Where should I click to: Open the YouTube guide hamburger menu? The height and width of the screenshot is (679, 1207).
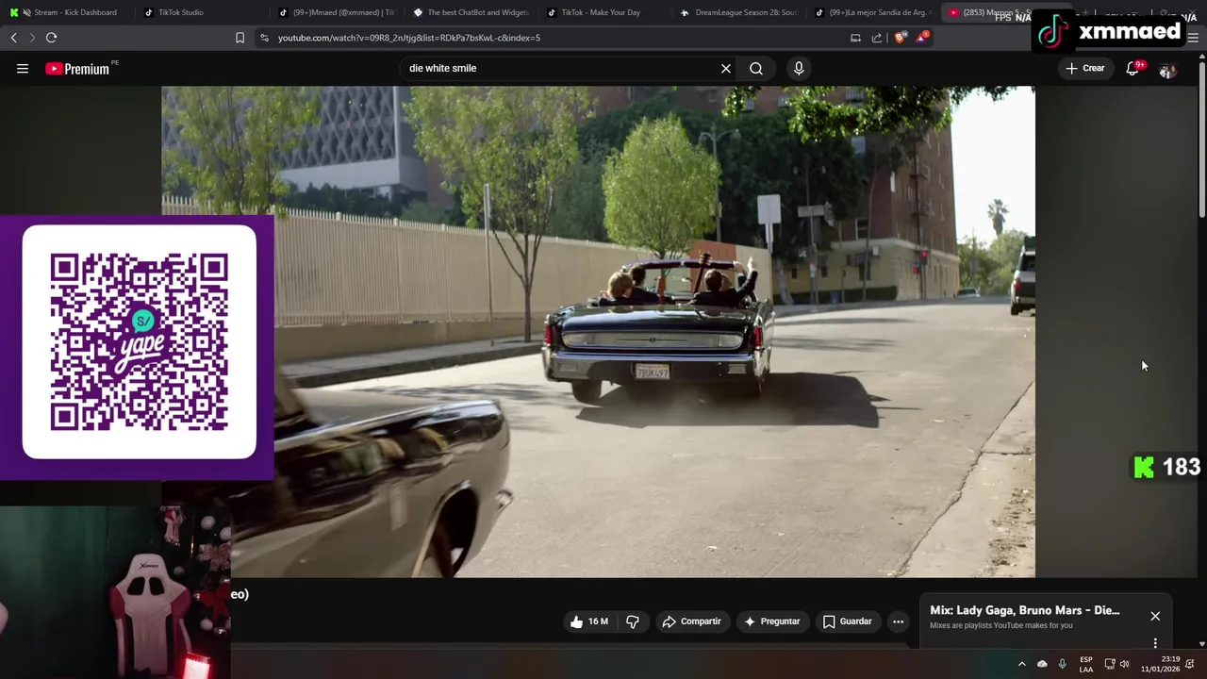23,68
